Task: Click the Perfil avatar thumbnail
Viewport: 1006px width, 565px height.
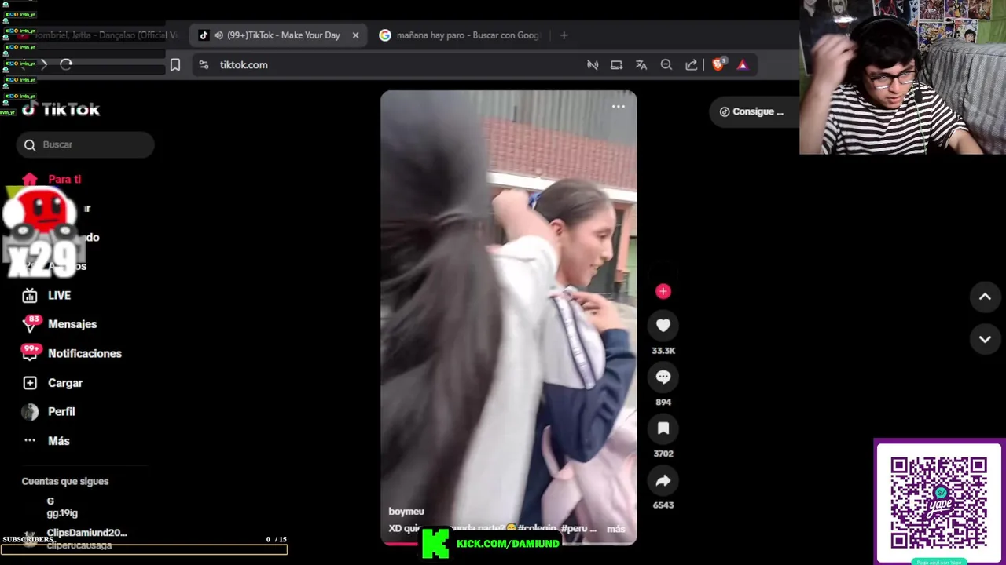Action: click(30, 412)
